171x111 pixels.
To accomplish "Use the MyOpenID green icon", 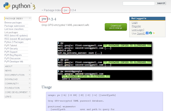I will pos(150,33).
